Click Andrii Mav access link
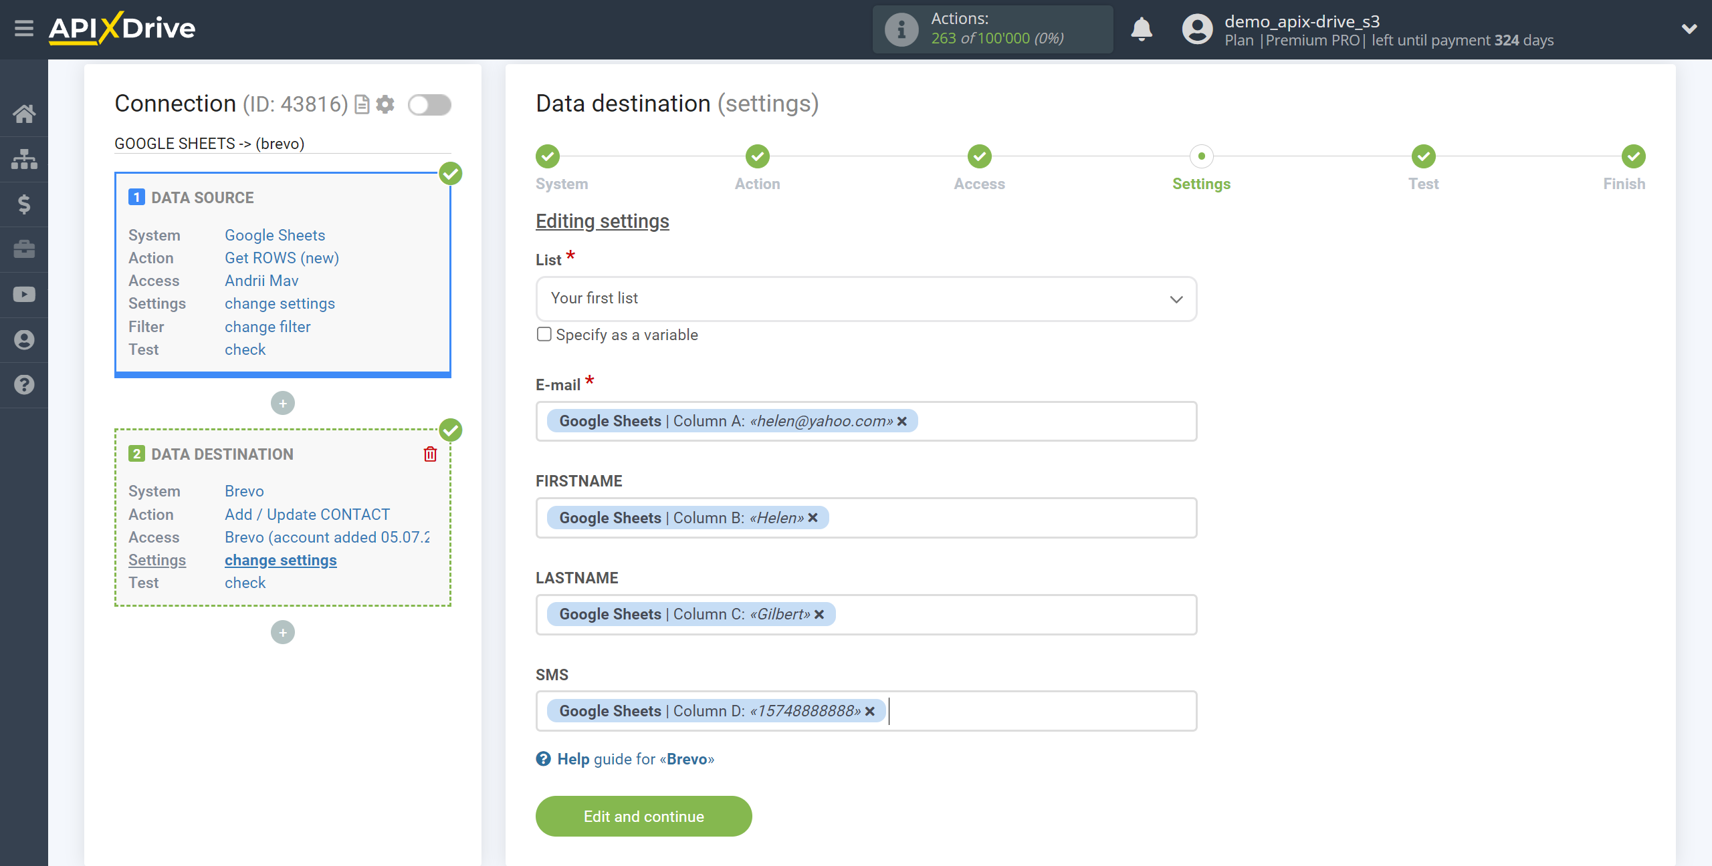This screenshot has width=1712, height=866. coord(261,281)
